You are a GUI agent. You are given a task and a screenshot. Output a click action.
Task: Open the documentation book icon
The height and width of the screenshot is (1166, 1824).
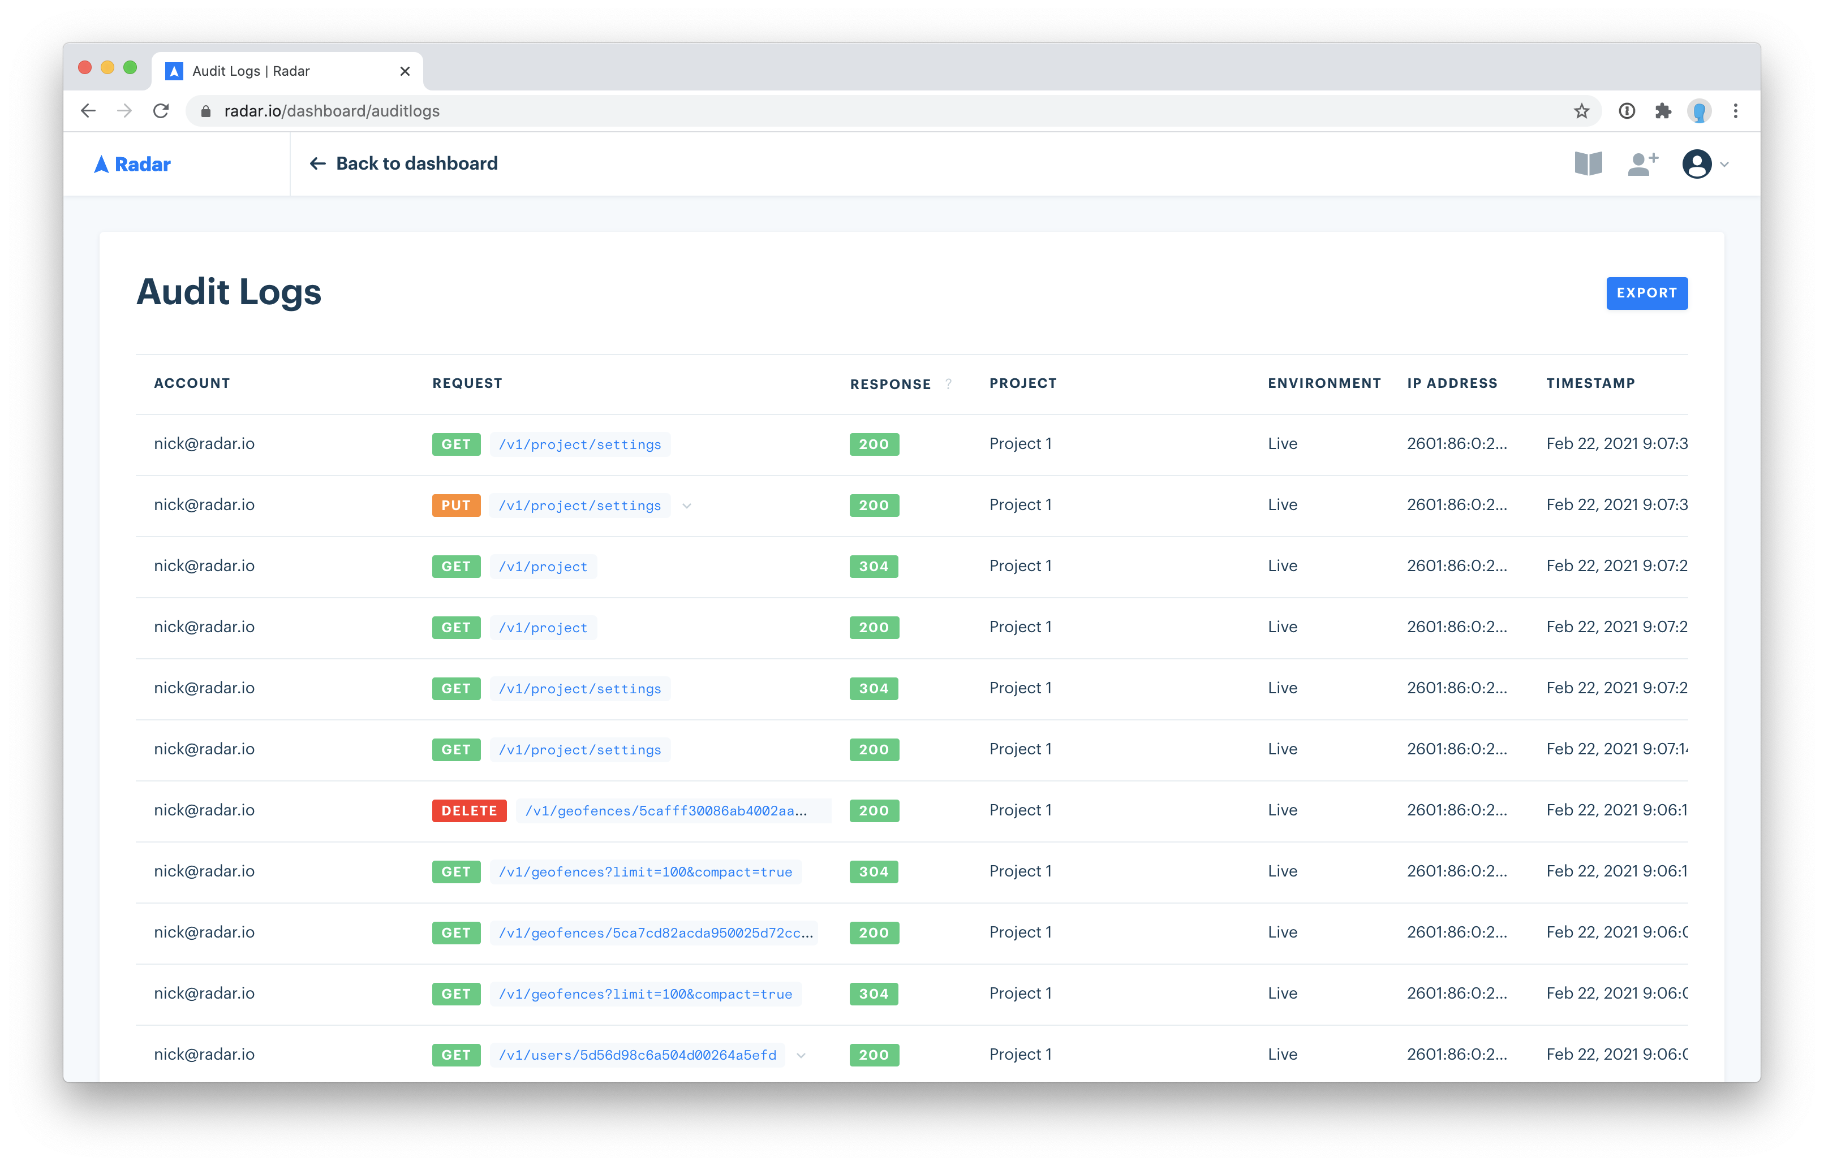(x=1588, y=163)
